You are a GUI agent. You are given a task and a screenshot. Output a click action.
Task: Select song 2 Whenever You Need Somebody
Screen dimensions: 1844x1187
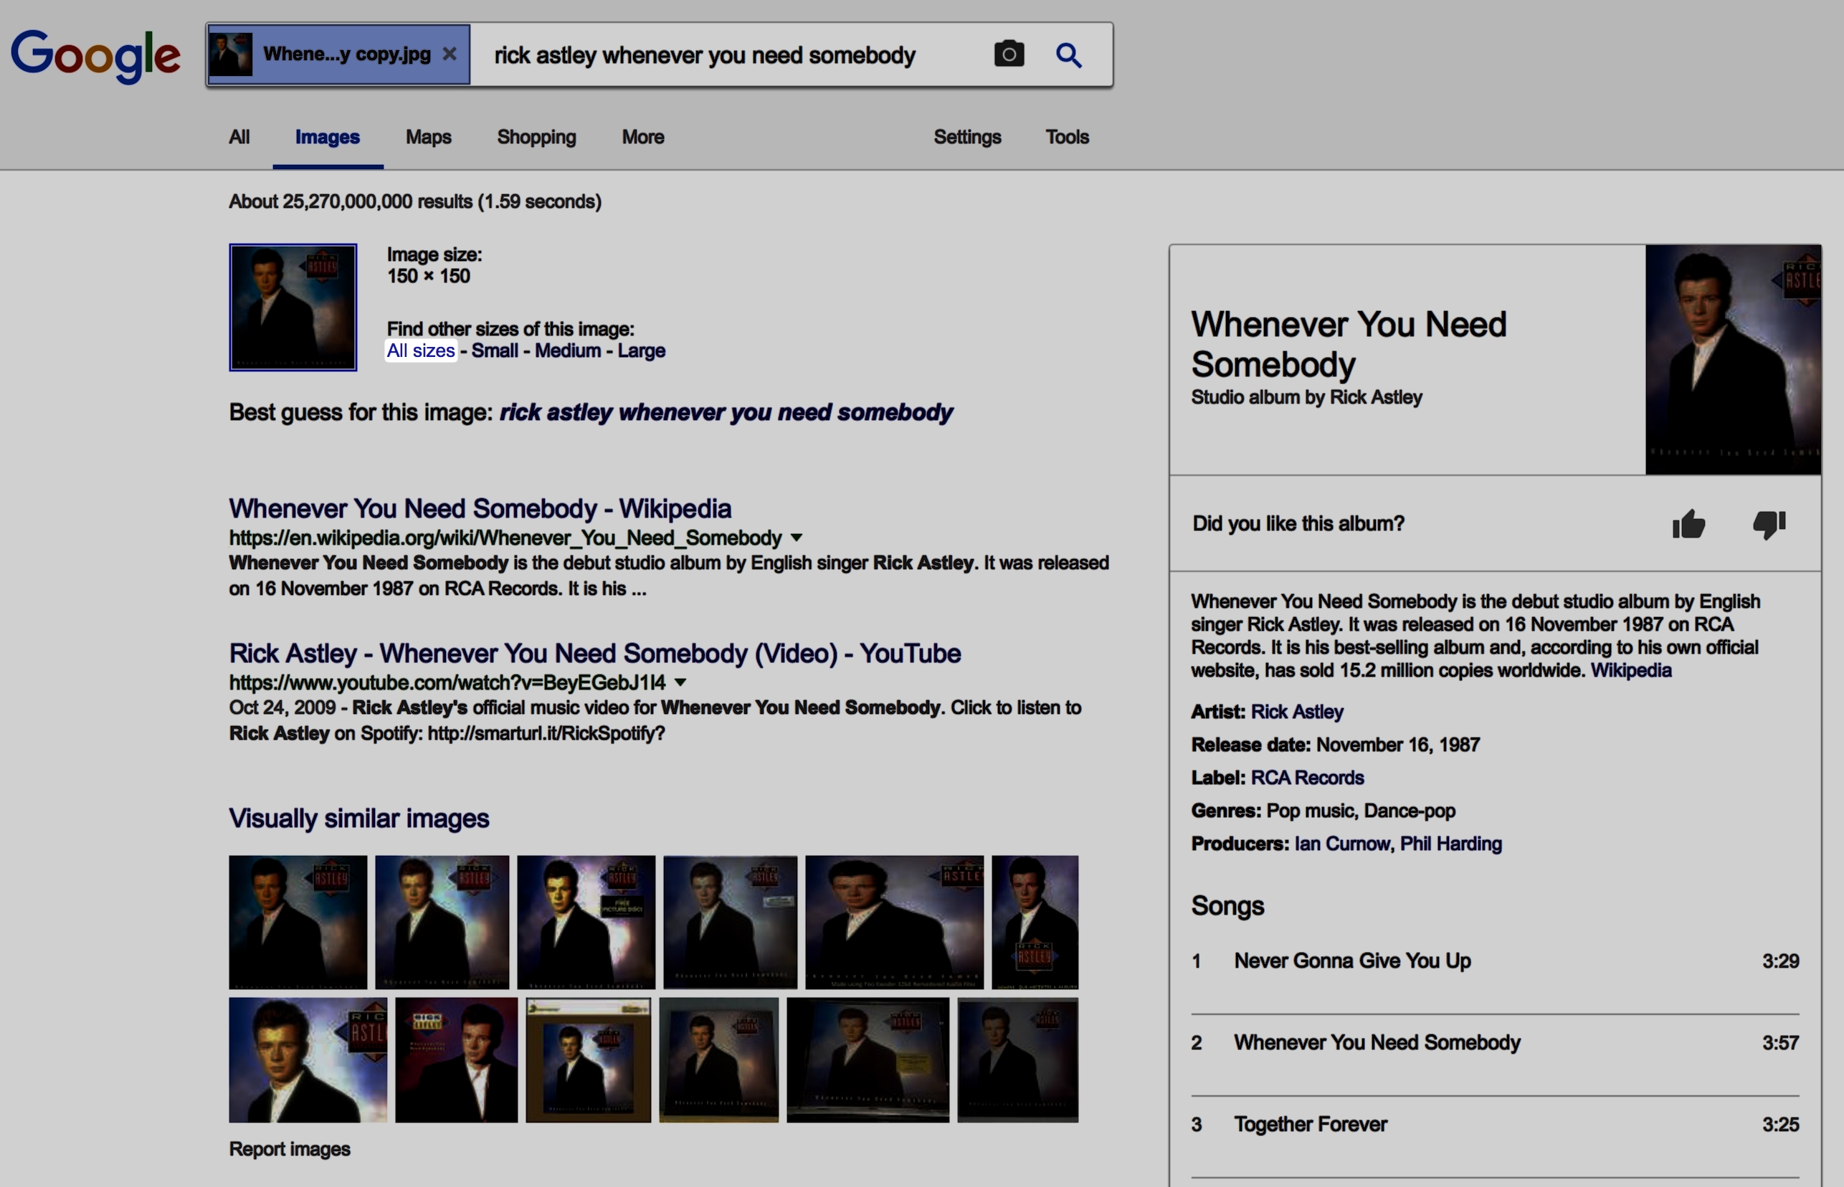[x=1495, y=1043]
